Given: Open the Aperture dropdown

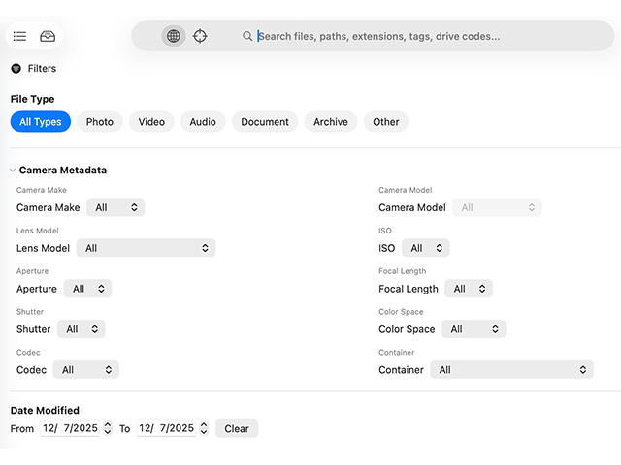Looking at the screenshot, I should [x=87, y=289].
